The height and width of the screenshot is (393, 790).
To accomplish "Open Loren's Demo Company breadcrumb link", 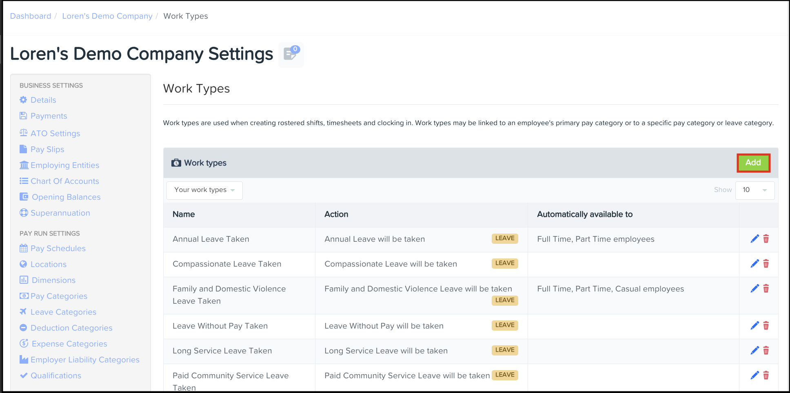I will (x=107, y=16).
